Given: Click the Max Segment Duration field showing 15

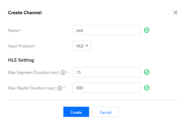Looking at the screenshot, I should pyautogui.click(x=107, y=72).
